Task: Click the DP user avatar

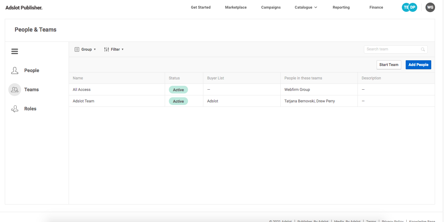Action: [x=413, y=7]
